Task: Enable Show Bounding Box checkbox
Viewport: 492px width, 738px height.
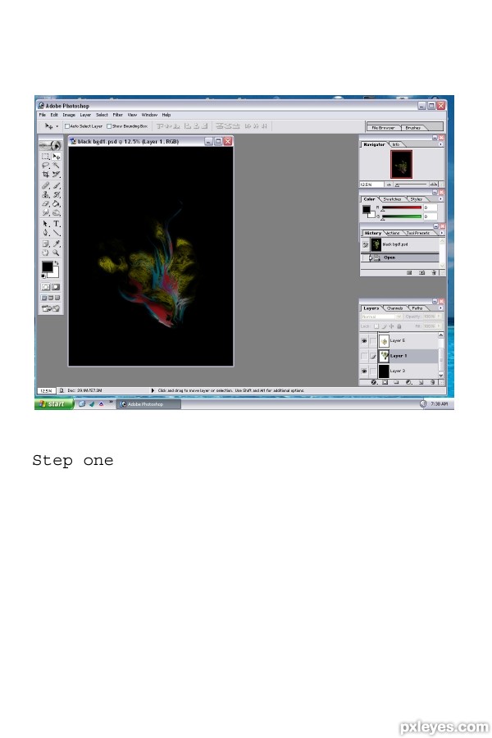Action: click(x=109, y=126)
